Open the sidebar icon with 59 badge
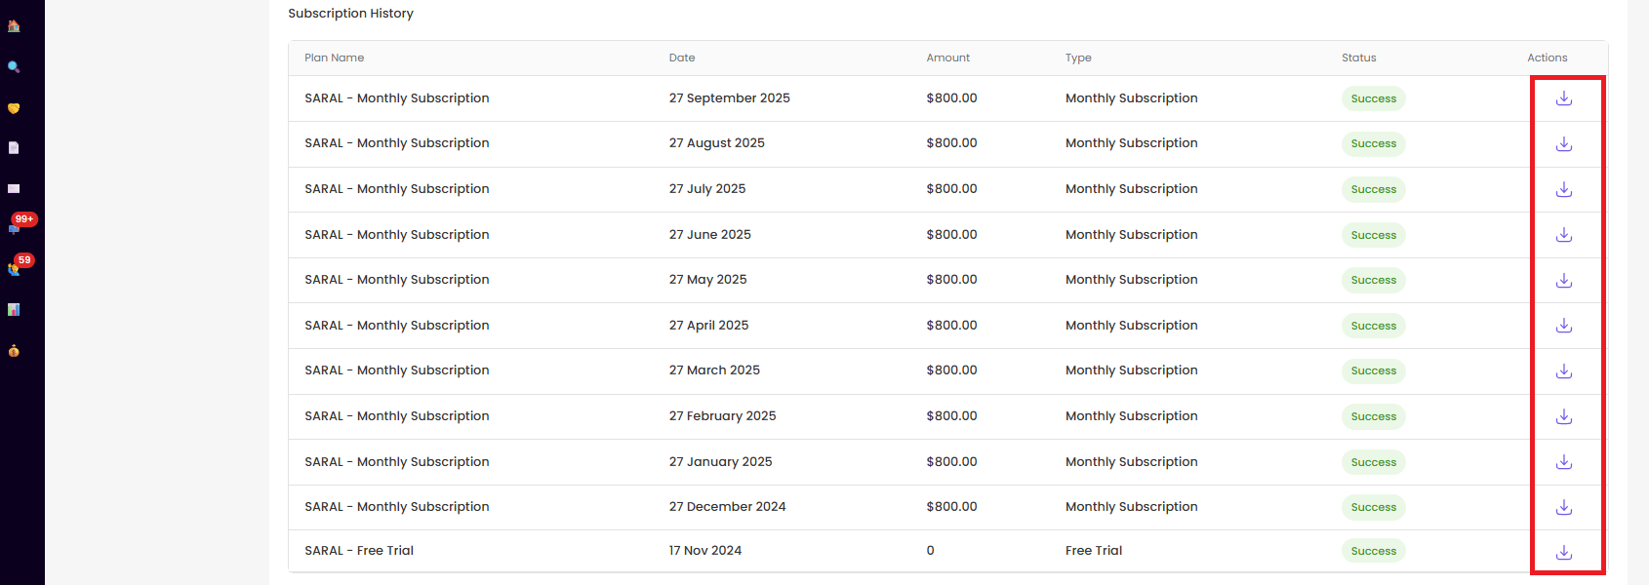The height and width of the screenshot is (585, 1649). [15, 269]
